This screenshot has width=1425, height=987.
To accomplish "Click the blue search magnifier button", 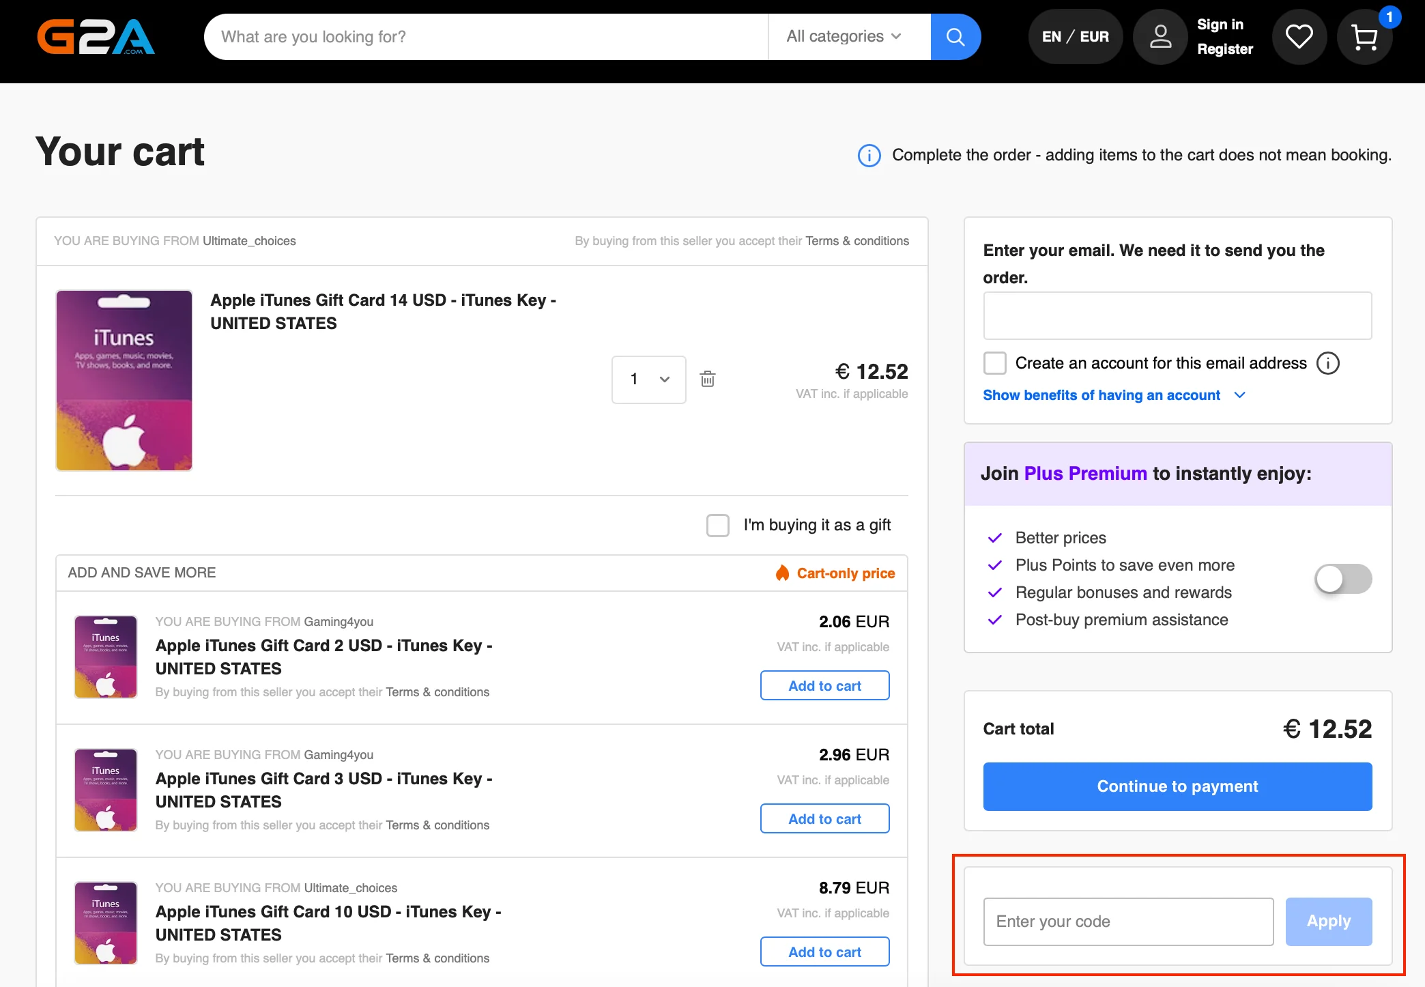I will (x=955, y=37).
